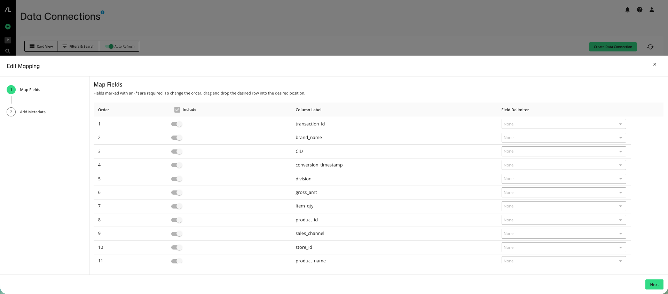The image size is (668, 294).
Task: Toggle inclusion of the brand_name field
Action: pyautogui.click(x=176, y=138)
